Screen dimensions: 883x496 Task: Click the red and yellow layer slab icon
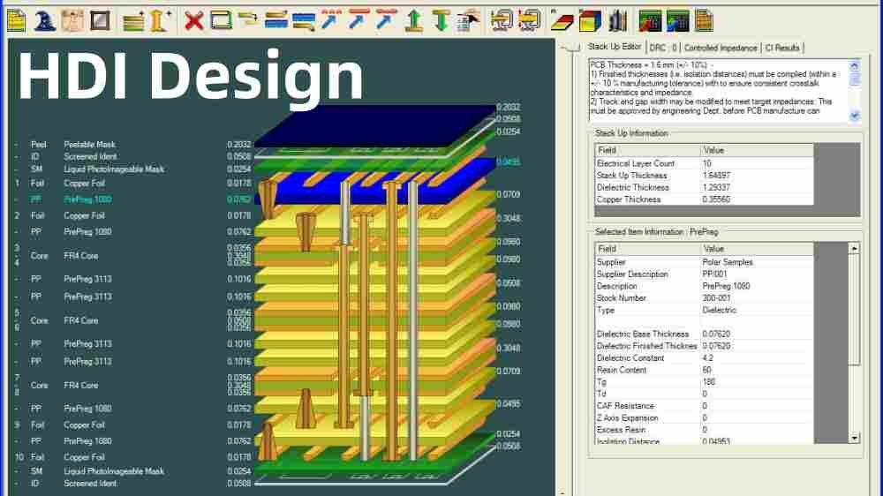tap(562, 19)
